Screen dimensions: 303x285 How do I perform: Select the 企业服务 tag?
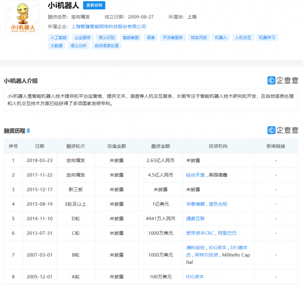[x=83, y=37]
